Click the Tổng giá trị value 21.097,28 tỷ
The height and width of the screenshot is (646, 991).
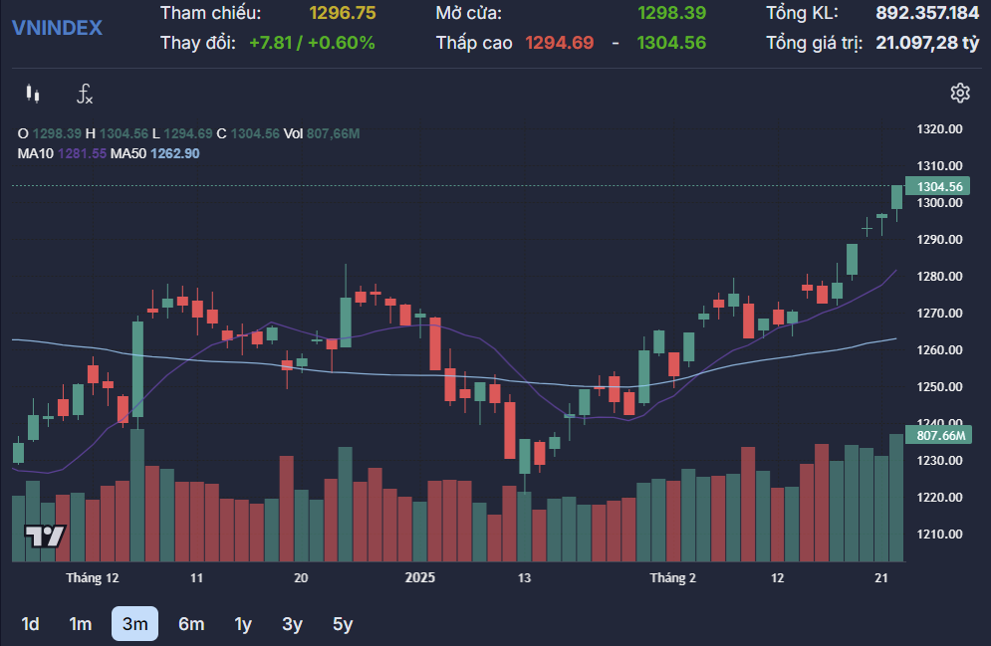pos(927,43)
